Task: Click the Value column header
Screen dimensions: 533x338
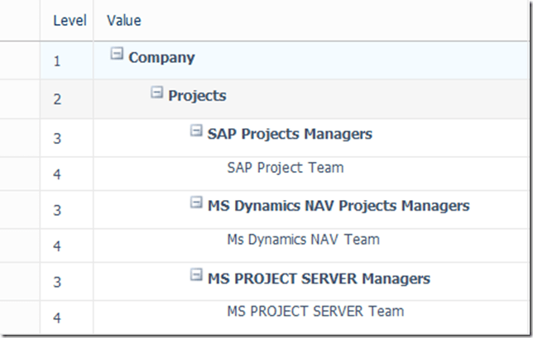Action: (x=124, y=20)
